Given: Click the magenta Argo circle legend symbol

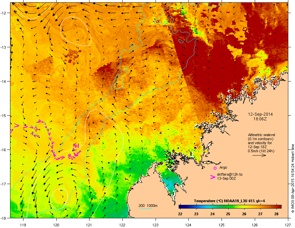Looking at the screenshot, I should (215, 168).
